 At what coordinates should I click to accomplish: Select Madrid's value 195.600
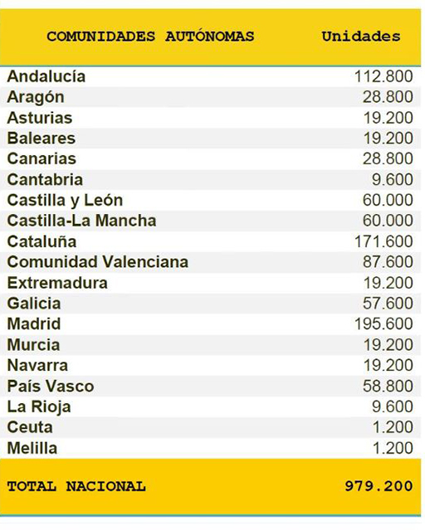pyautogui.click(x=383, y=324)
